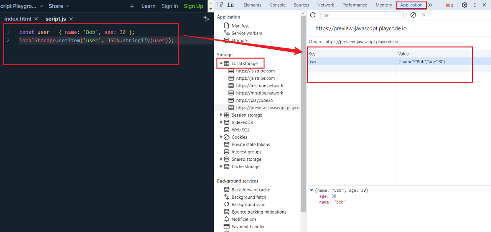Select the script.js editor tab
Image resolution: width=491 pixels, height=232 pixels.
pyautogui.click(x=56, y=19)
